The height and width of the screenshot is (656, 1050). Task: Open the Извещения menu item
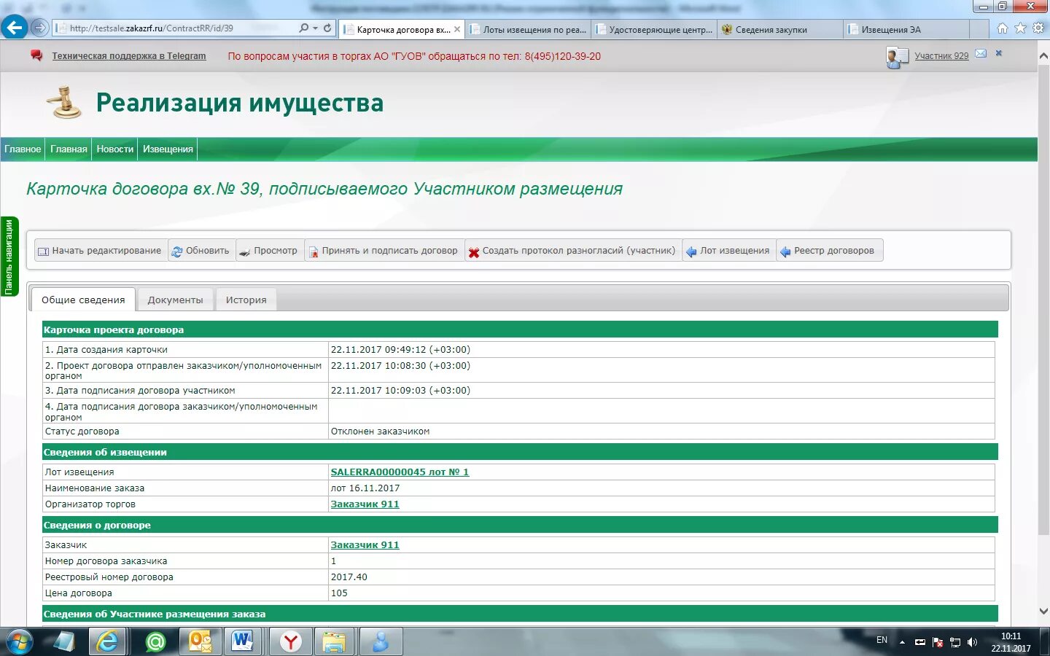coord(168,149)
